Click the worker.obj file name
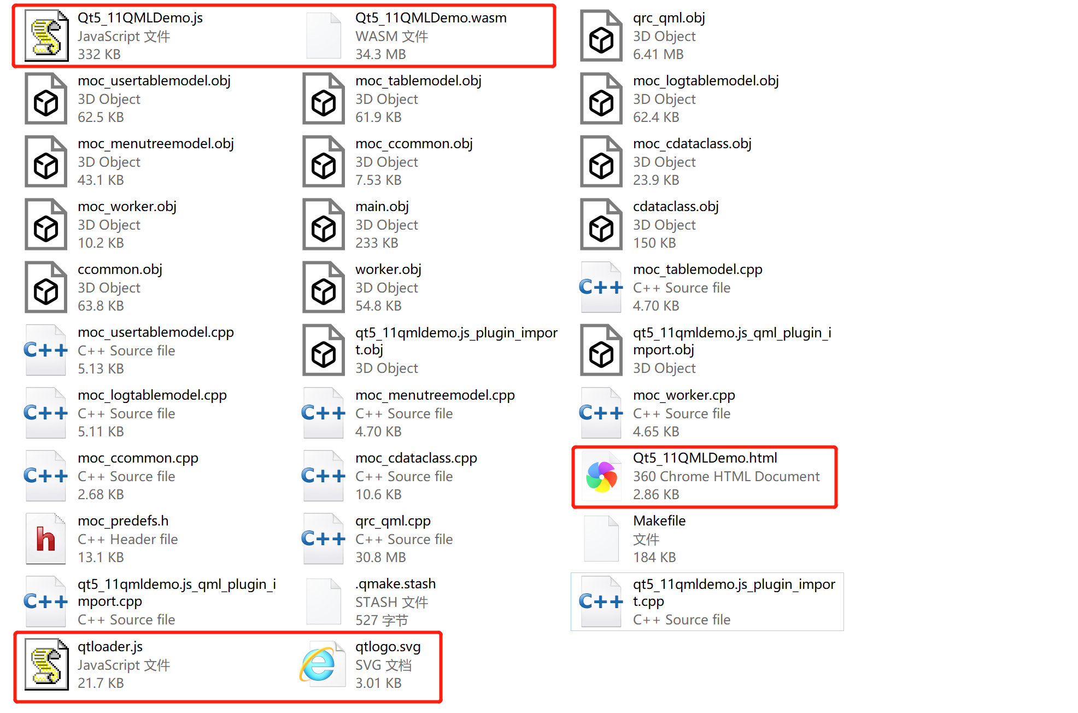Image resolution: width=1078 pixels, height=713 pixels. pyautogui.click(x=388, y=269)
